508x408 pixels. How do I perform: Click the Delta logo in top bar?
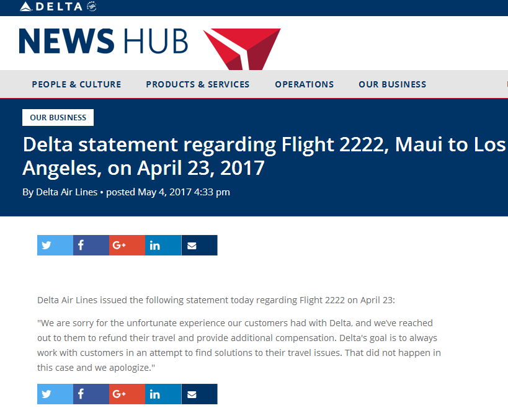[58, 6]
